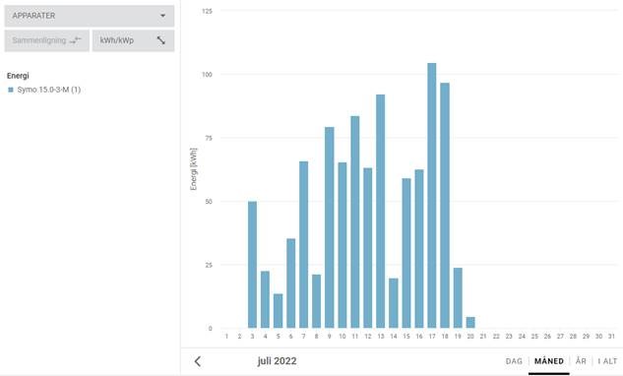Image resolution: width=623 pixels, height=376 pixels.
Task: Click the tallest bar for day 17
Action: click(x=432, y=196)
